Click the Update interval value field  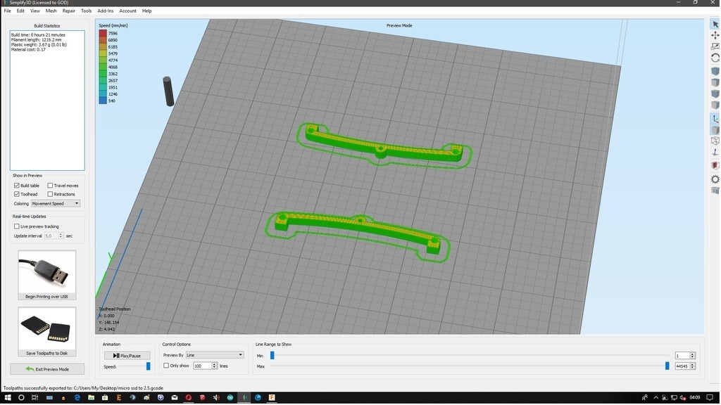click(51, 236)
